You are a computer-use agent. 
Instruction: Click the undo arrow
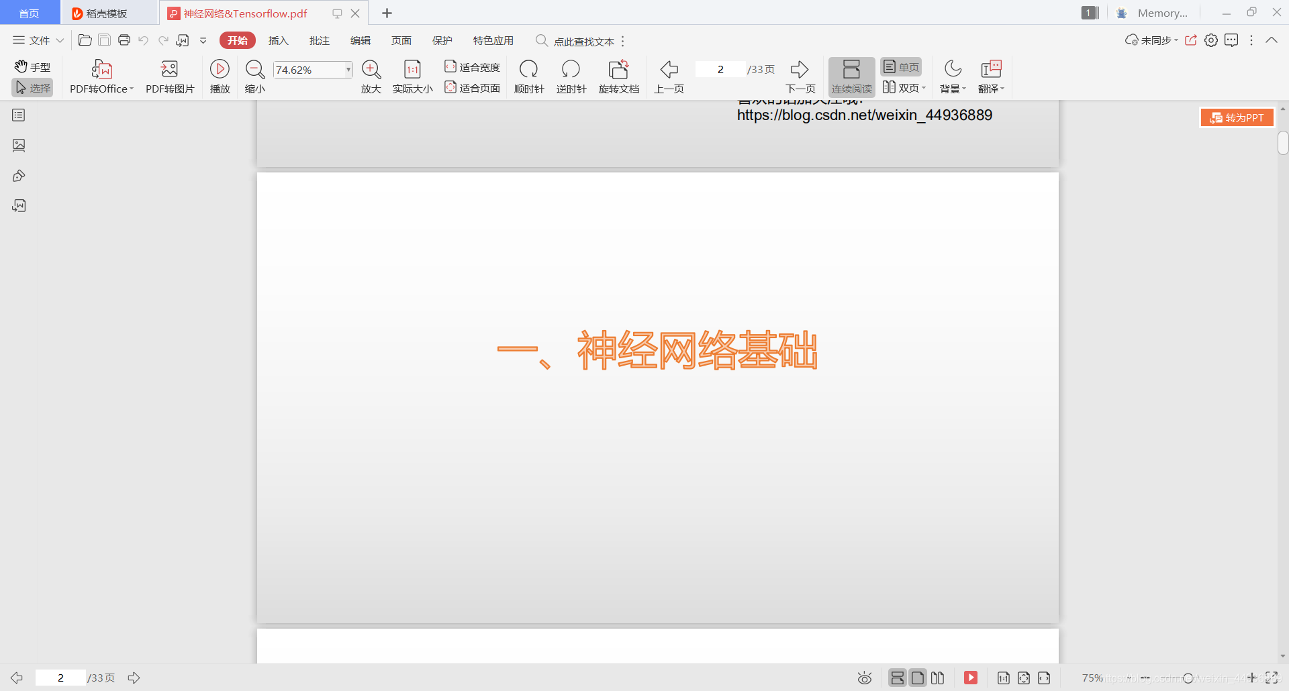pyautogui.click(x=143, y=40)
